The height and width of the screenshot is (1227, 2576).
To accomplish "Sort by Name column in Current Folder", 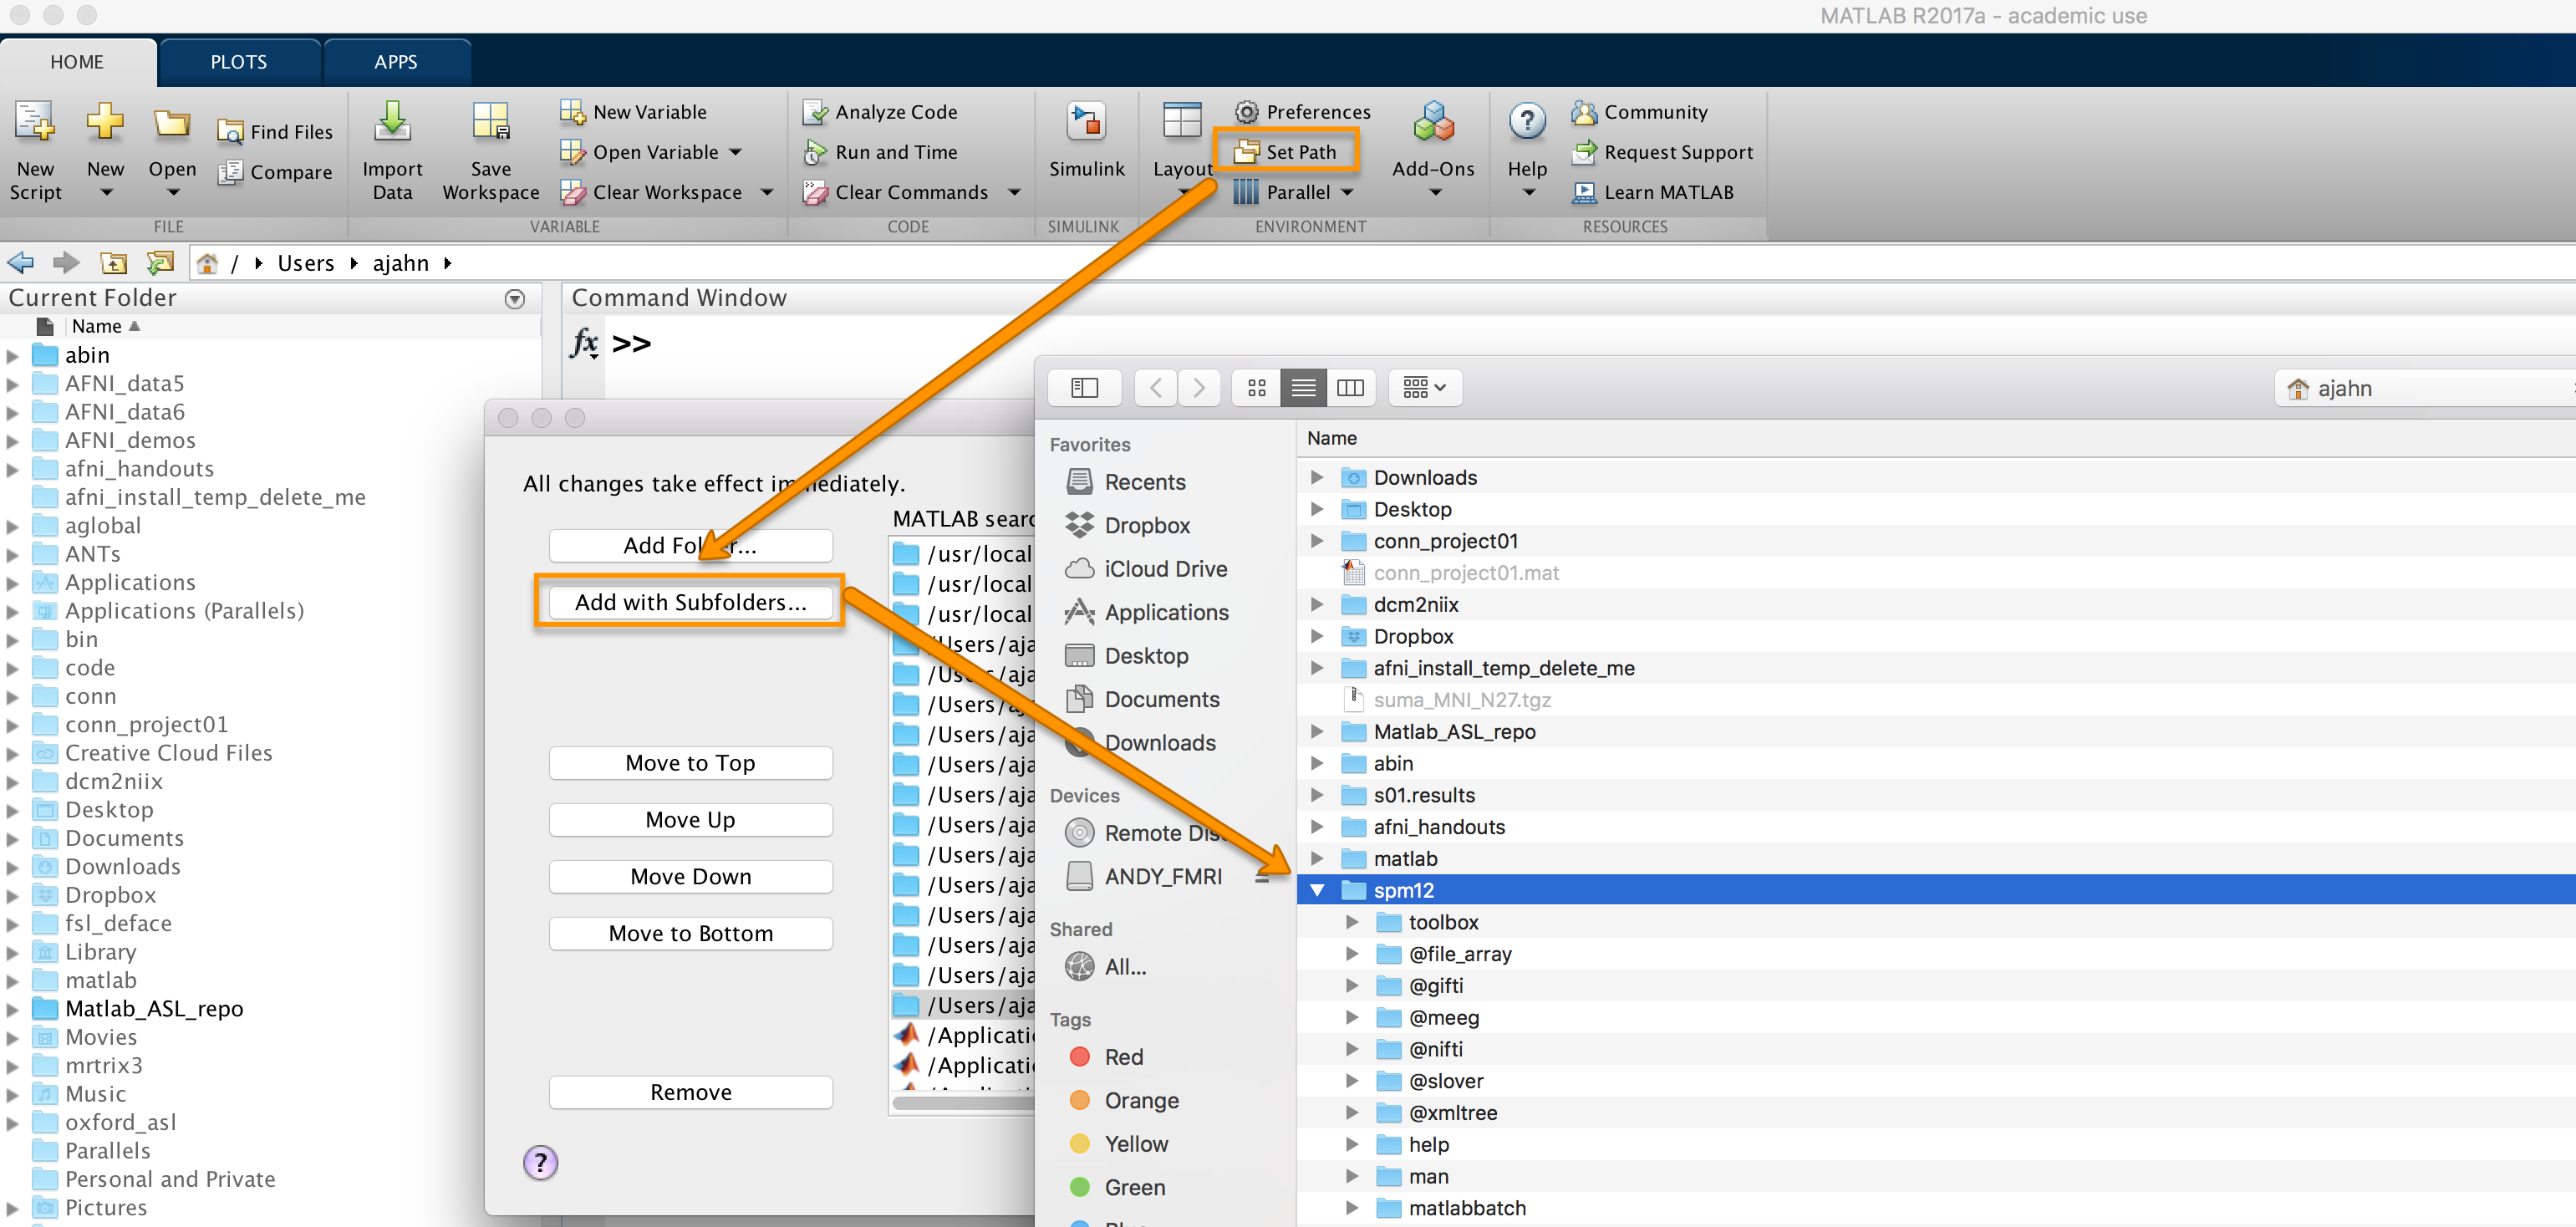I will (x=97, y=326).
